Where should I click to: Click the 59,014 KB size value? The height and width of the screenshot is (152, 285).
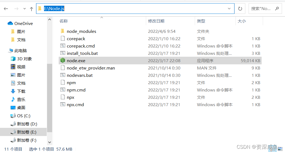click(x=250, y=61)
